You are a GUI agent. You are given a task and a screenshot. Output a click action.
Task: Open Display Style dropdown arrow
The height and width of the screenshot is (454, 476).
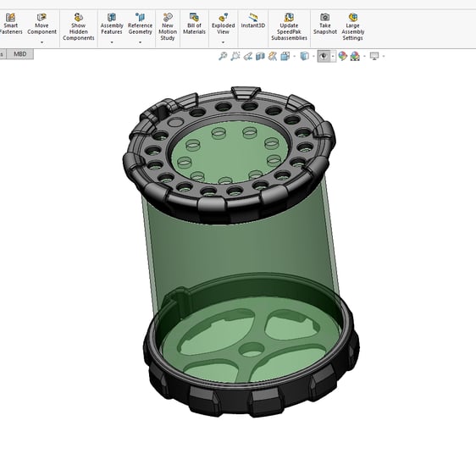pos(313,57)
